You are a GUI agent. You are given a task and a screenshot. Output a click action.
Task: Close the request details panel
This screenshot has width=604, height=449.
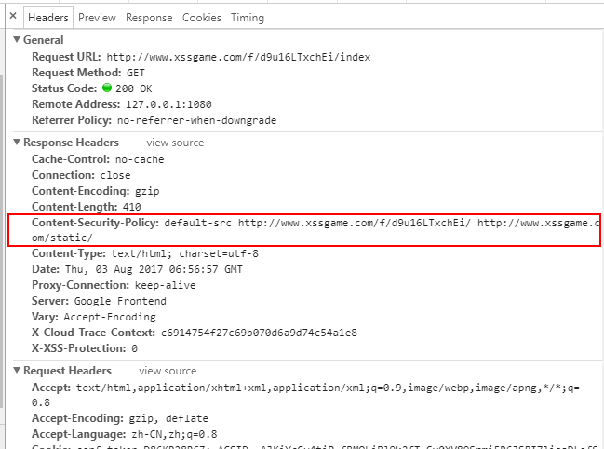point(12,17)
